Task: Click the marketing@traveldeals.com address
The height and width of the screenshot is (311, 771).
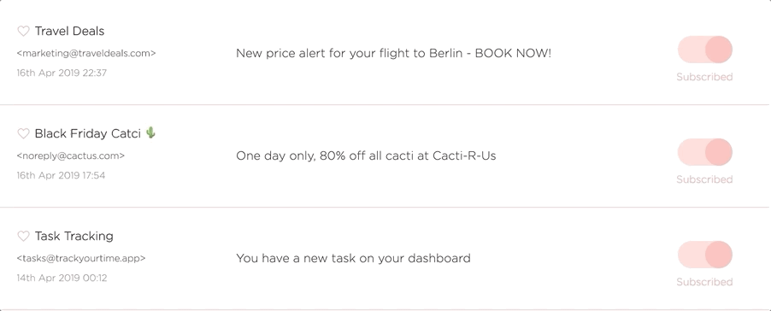Action: (86, 53)
